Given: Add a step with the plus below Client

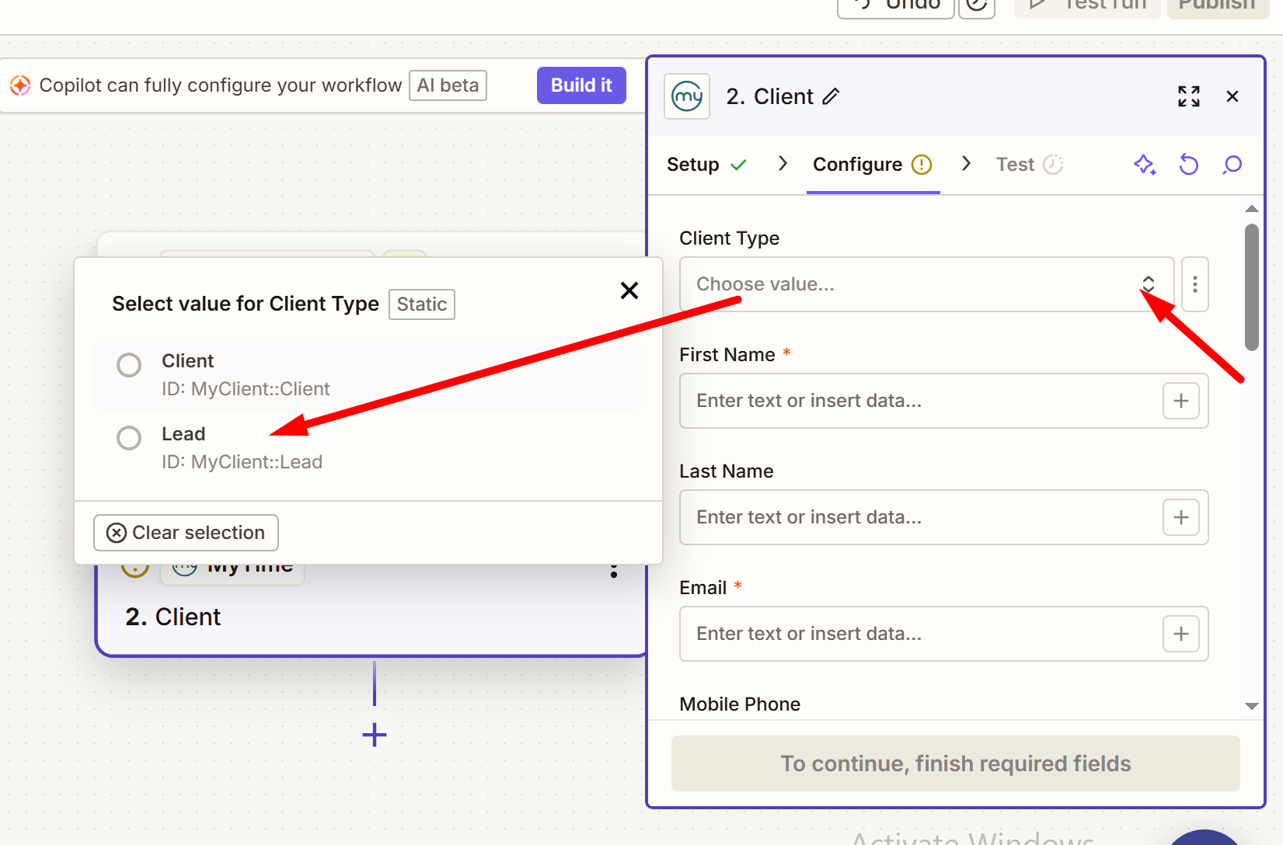Looking at the screenshot, I should 375,735.
